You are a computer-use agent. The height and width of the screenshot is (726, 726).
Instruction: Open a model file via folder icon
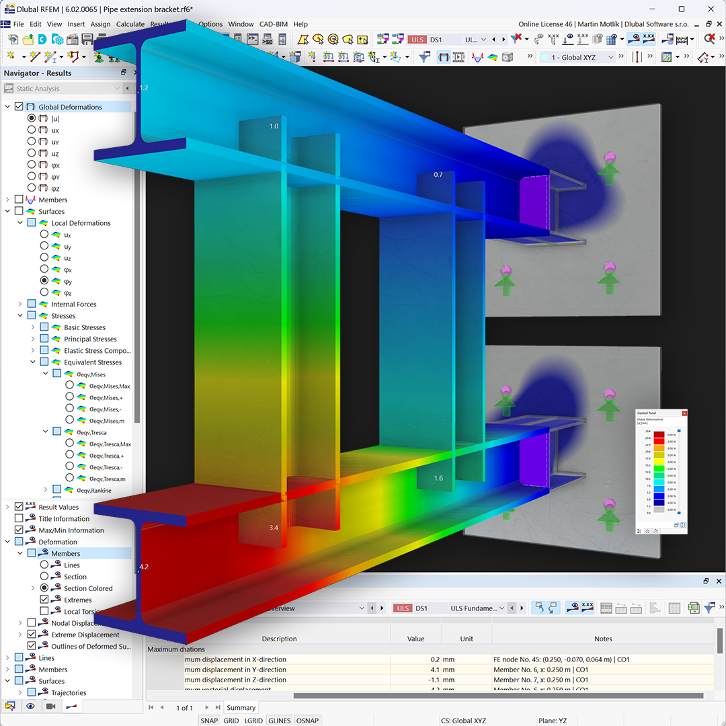28,40
